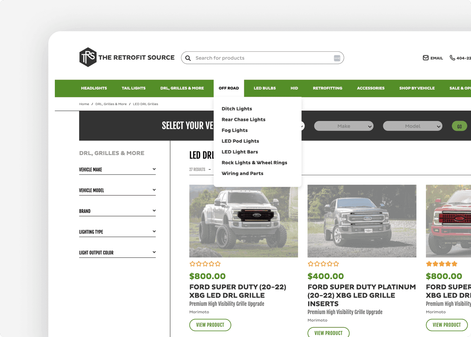The width and height of the screenshot is (471, 337).
Task: Open the Model dropdown in vehicle selector
Action: tap(412, 126)
